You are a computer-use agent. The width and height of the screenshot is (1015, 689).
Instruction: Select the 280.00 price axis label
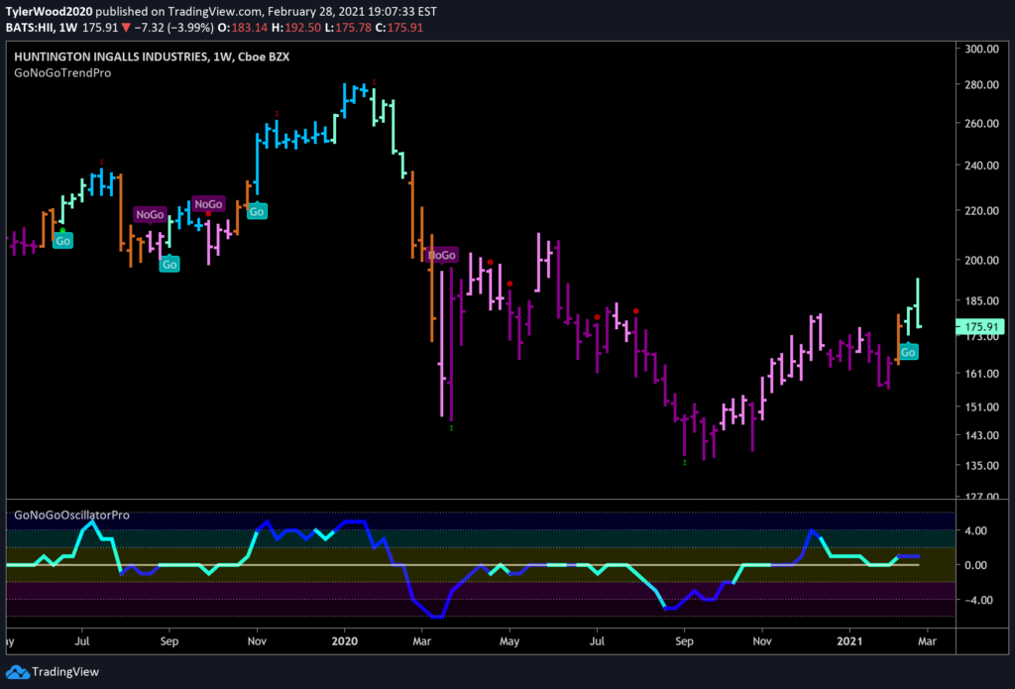click(982, 85)
